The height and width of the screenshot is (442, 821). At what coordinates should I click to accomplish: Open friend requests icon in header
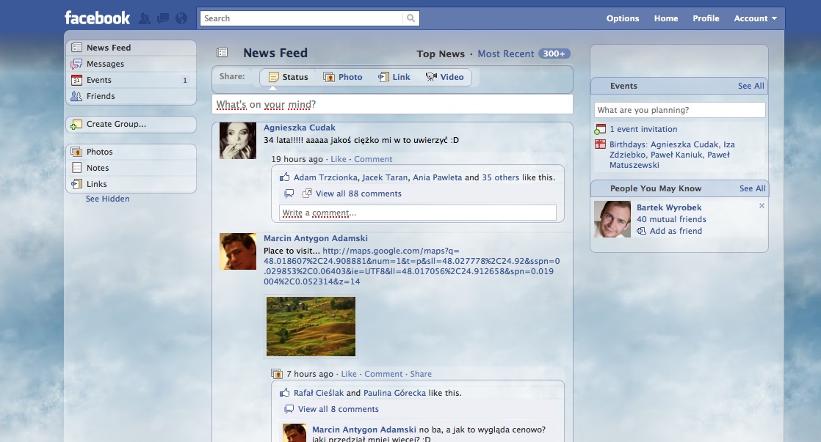coord(145,19)
